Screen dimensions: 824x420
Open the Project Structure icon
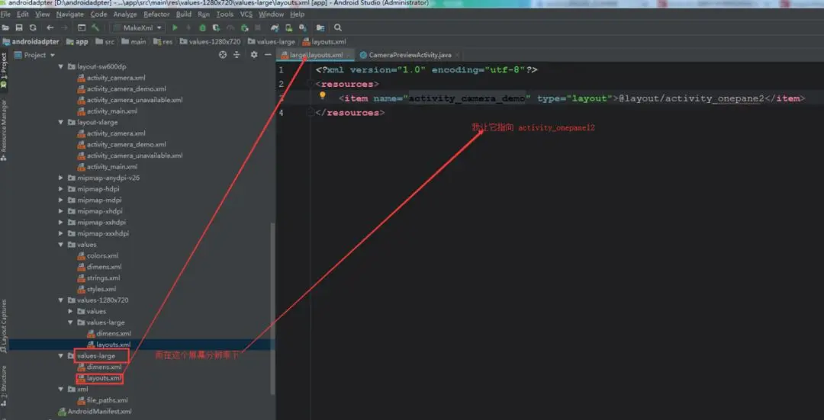[x=320, y=28]
